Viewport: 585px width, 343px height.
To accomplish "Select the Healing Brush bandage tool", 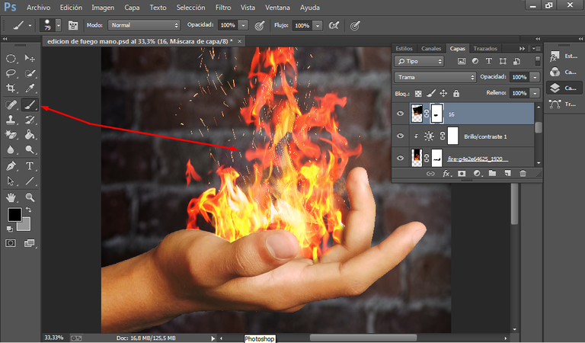I will [11, 104].
